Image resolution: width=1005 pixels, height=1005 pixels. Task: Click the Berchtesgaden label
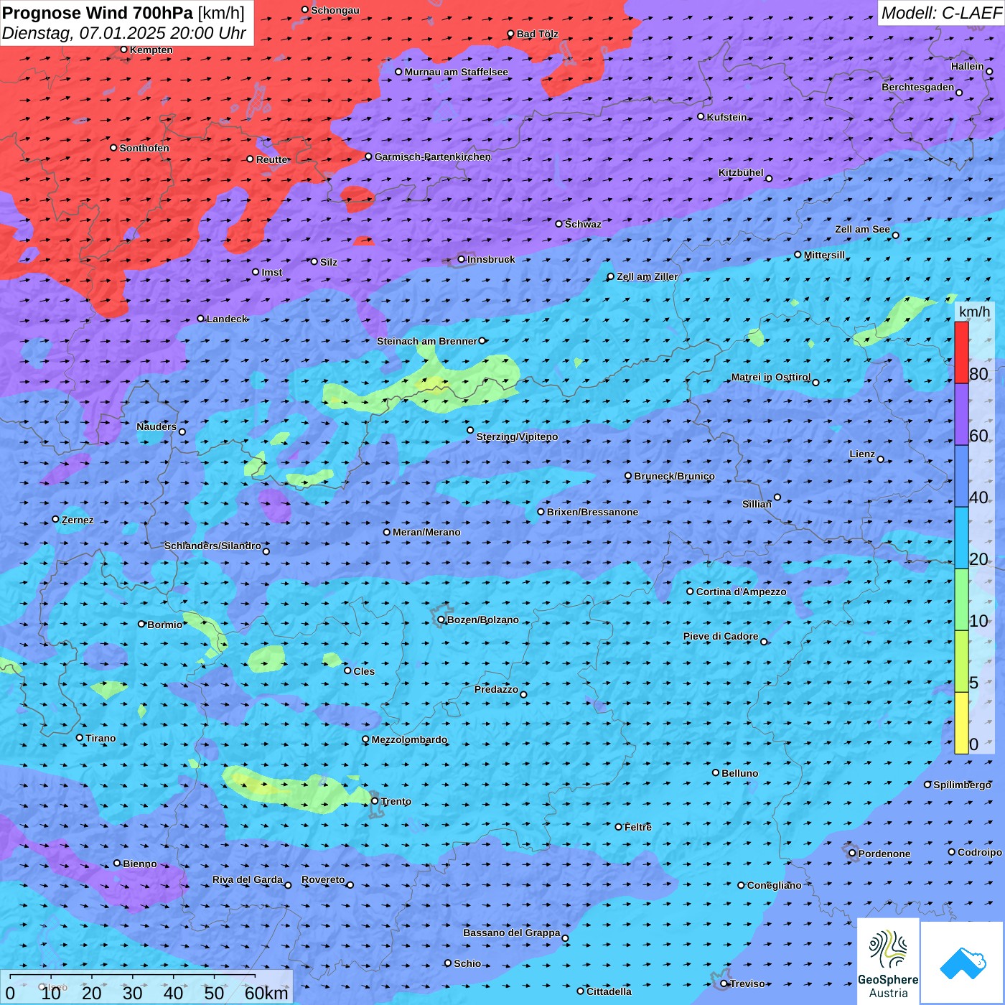917,87
